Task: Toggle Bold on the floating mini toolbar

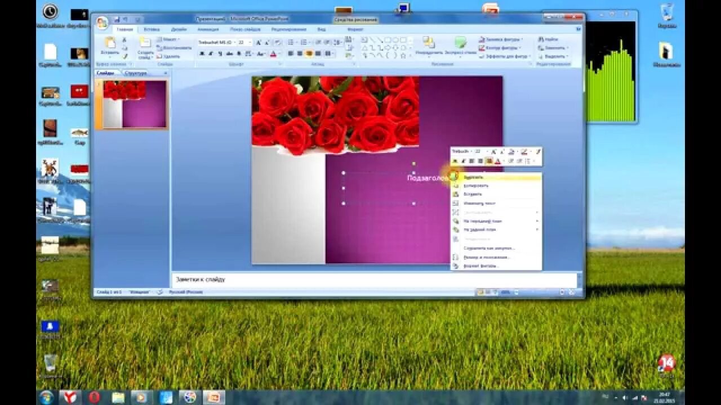Action: (x=455, y=161)
